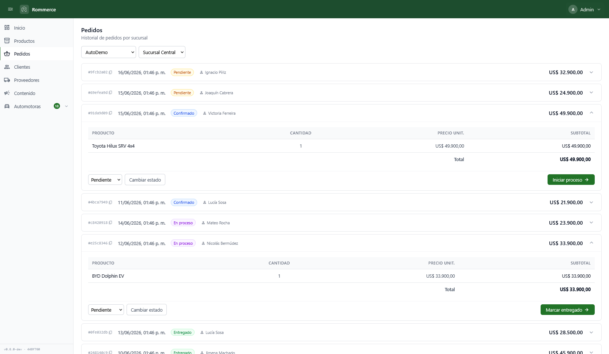Go to Productos in the sidebar
The height and width of the screenshot is (354, 609).
(x=37, y=41)
